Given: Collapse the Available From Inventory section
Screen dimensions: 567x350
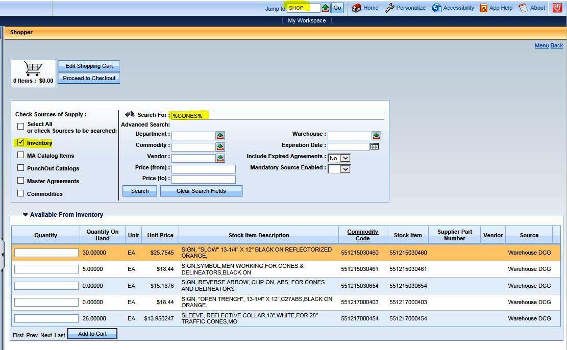Looking at the screenshot, I should tap(26, 215).
